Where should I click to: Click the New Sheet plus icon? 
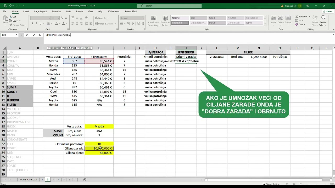click(x=85, y=180)
